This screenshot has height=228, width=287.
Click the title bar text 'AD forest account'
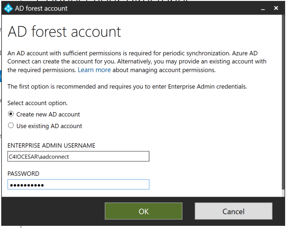click(41, 9)
